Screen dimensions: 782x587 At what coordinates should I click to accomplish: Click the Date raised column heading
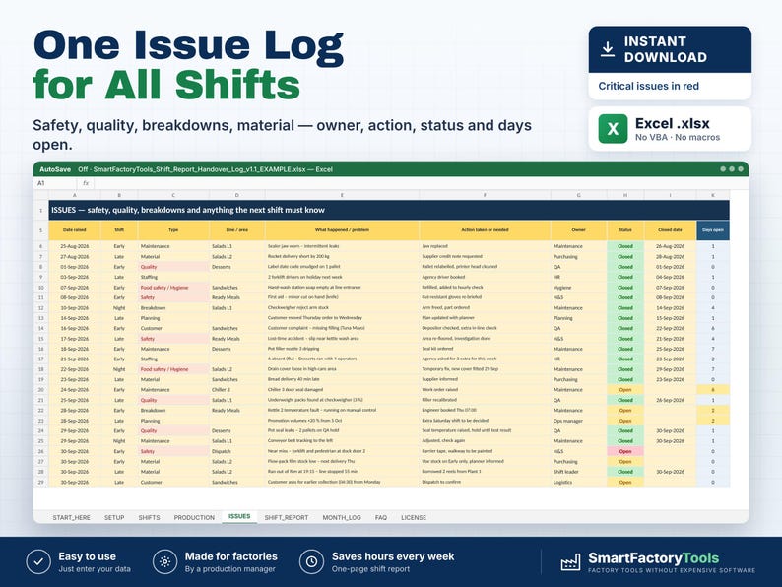click(74, 230)
